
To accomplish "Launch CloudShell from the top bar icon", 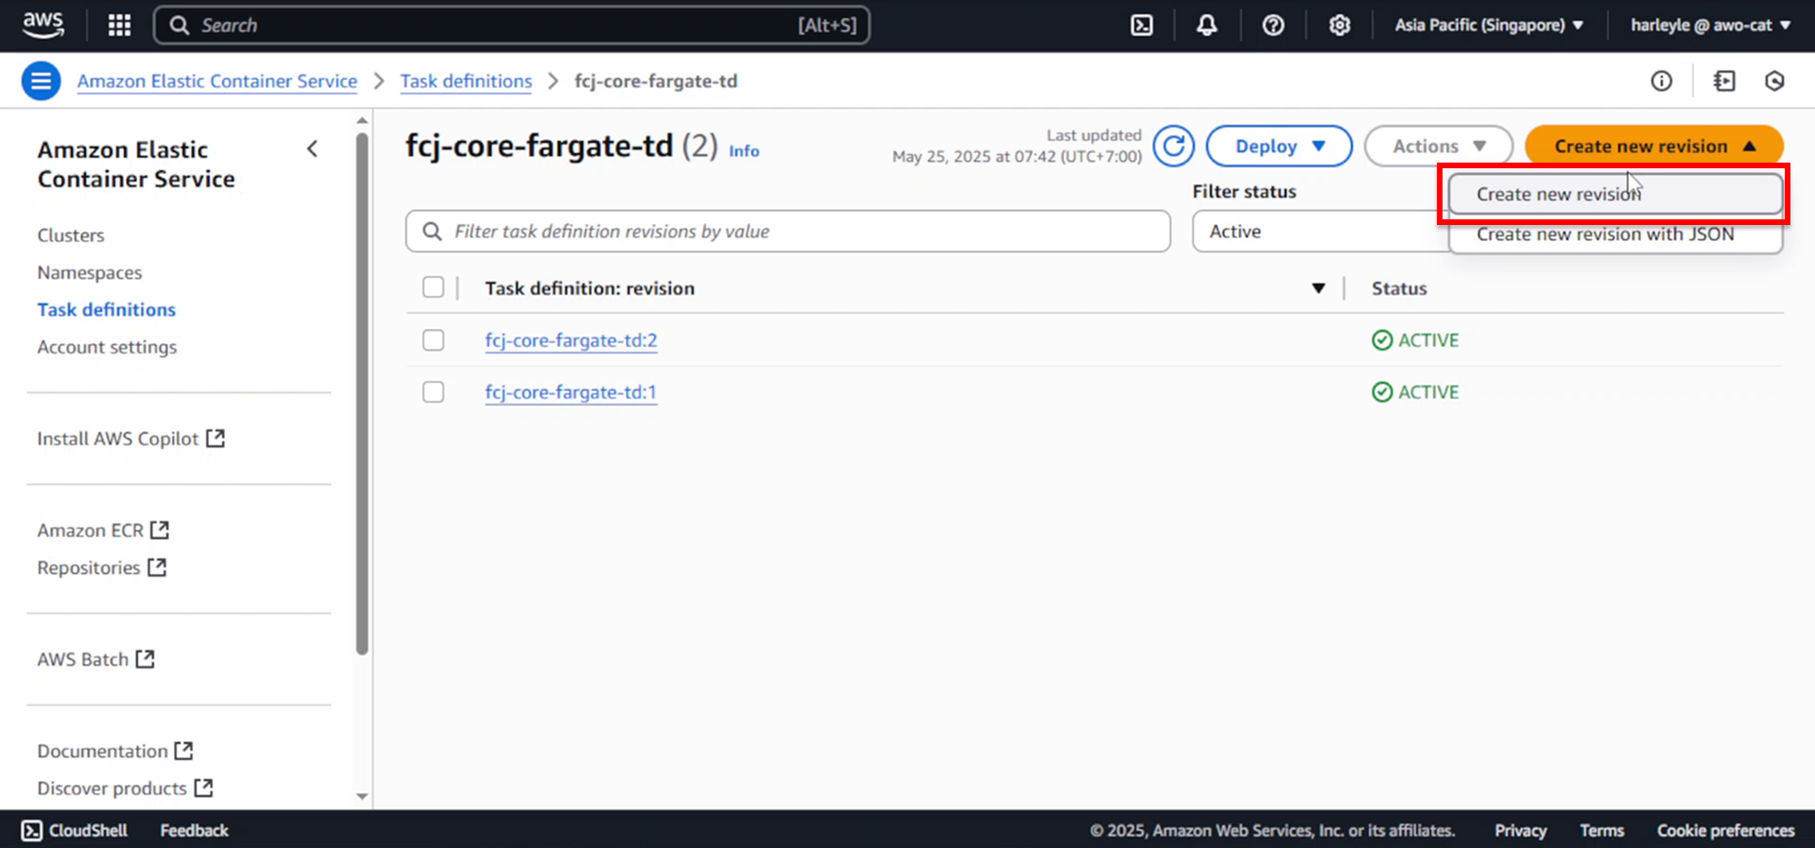I will [x=1142, y=26].
